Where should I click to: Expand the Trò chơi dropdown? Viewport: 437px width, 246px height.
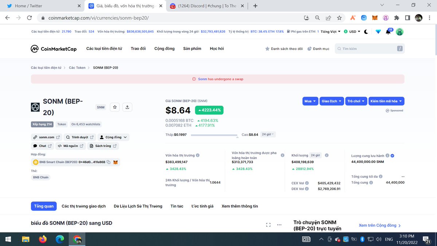356,101
